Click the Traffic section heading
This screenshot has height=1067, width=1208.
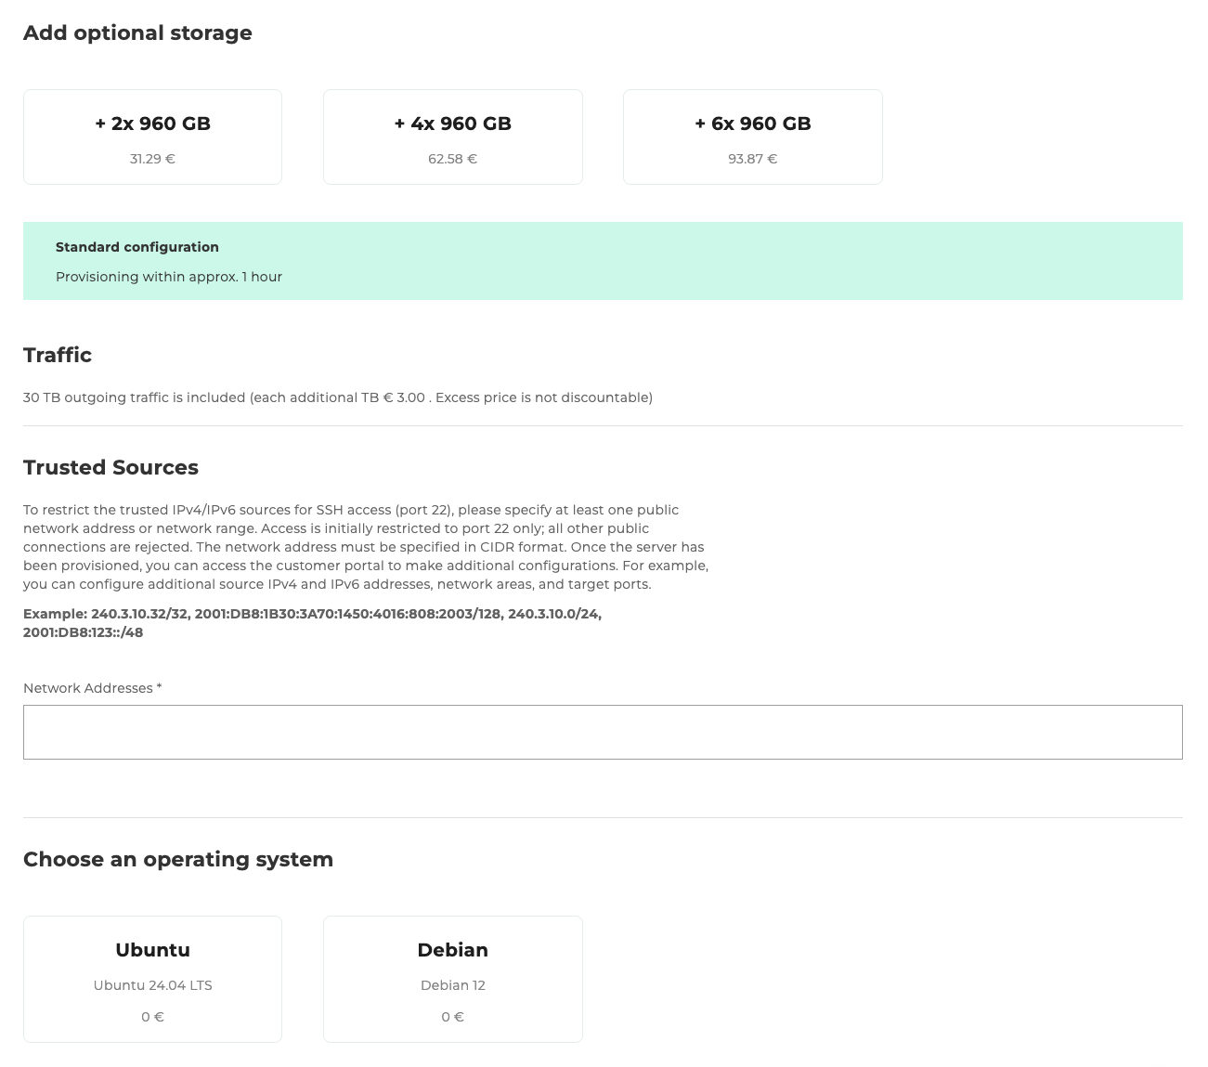[58, 355]
